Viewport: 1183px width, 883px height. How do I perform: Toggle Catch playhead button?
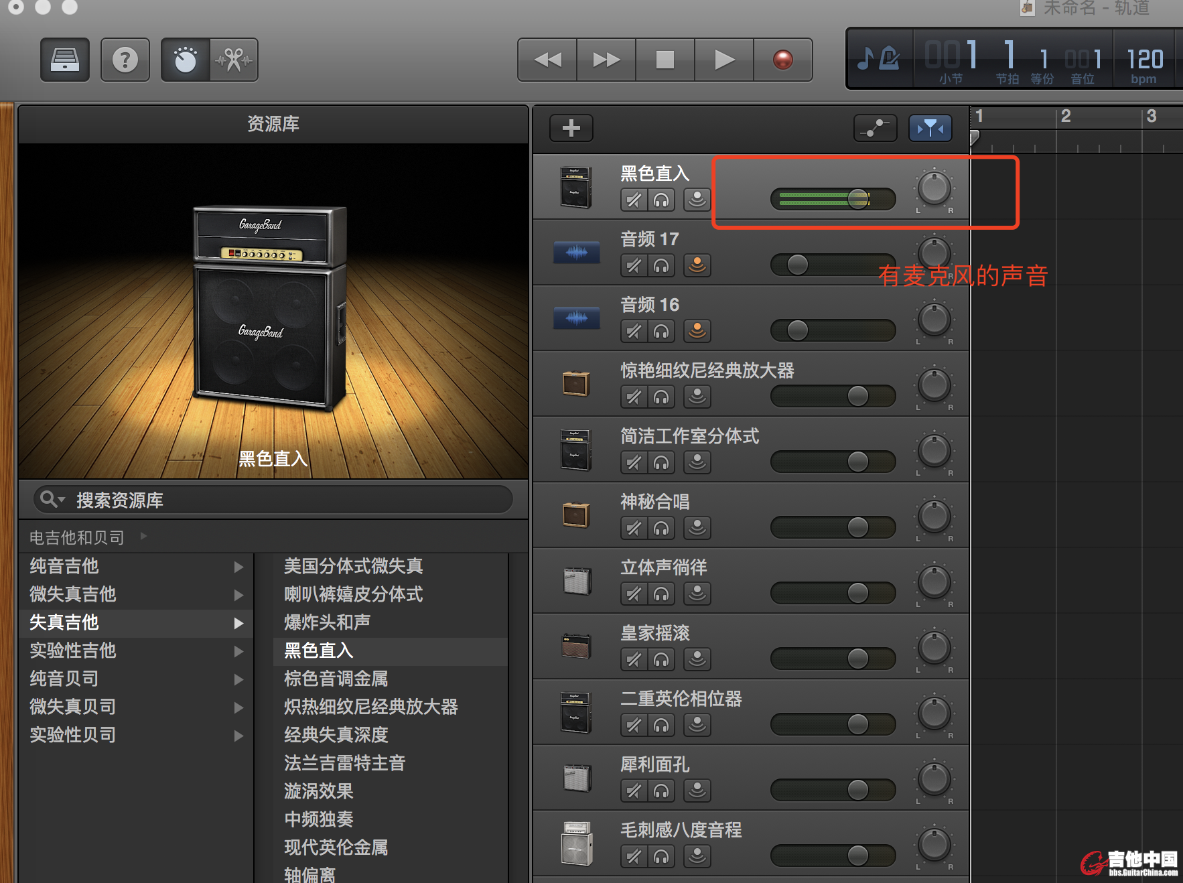[x=930, y=127]
